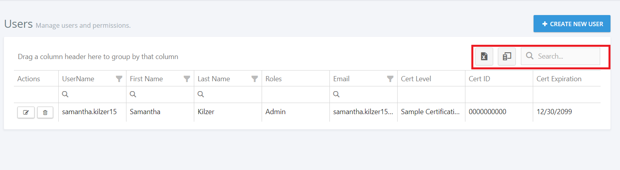Open the Last Name column filter icon

coord(255,79)
